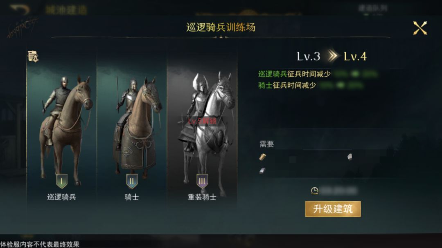Click the wood resource icon

click(x=262, y=157)
